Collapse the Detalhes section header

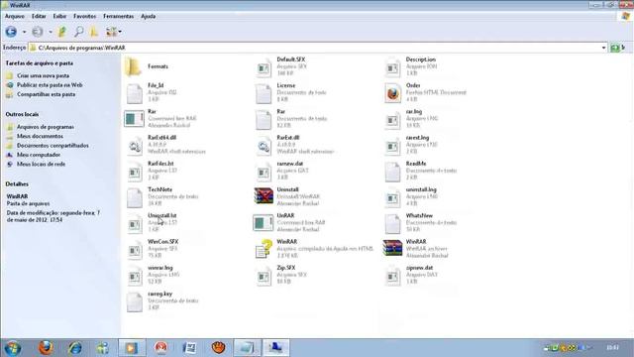pyautogui.click(x=17, y=184)
